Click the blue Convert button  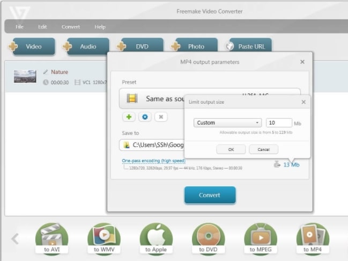coord(210,195)
